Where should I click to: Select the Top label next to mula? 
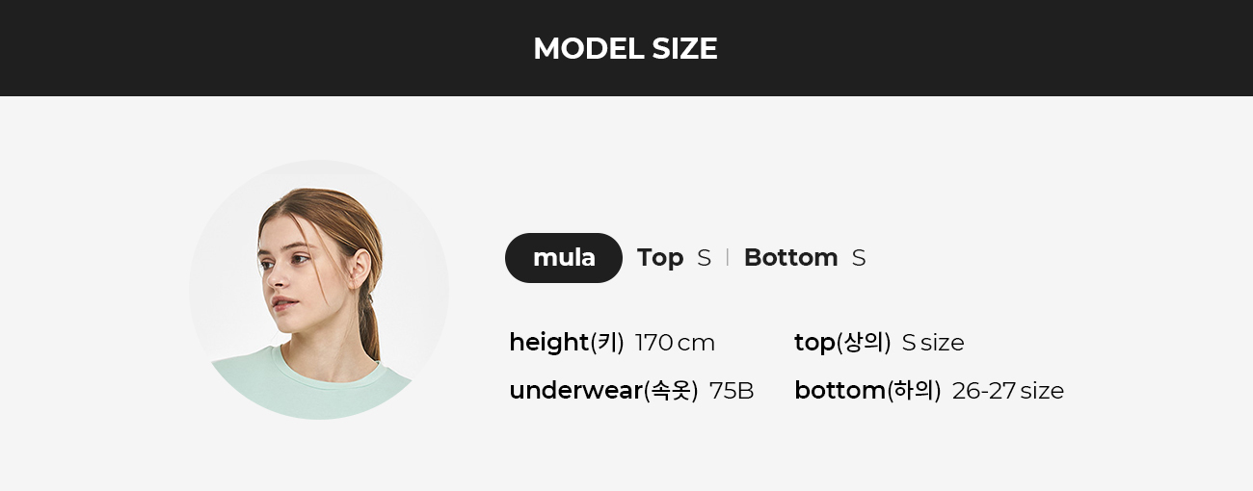pos(660,258)
